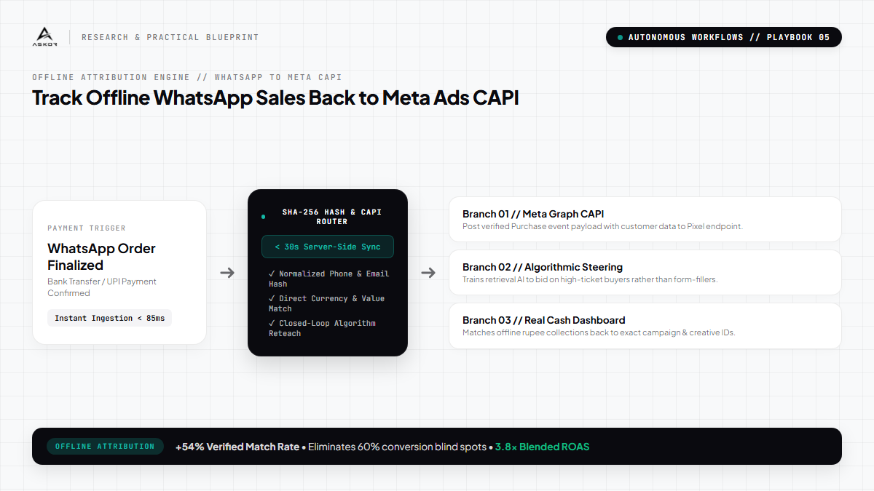This screenshot has height=491, width=874.
Task: Click the Instant Ingestion < 85ms chip
Action: point(109,318)
